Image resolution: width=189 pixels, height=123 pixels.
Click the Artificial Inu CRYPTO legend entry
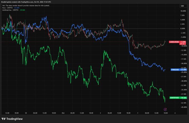tap(10, 10)
